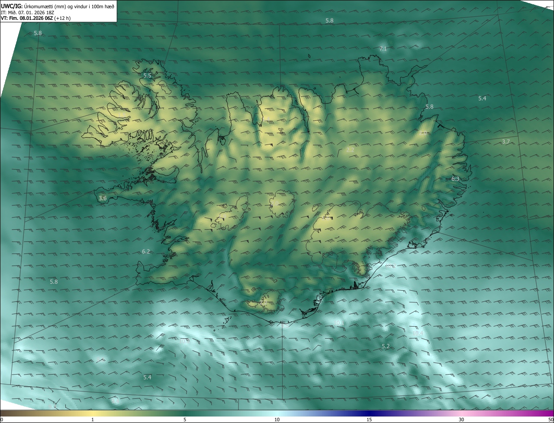This screenshot has width=554, height=423.
Task: Select the 3.6 value label on the map
Action: pos(103,199)
